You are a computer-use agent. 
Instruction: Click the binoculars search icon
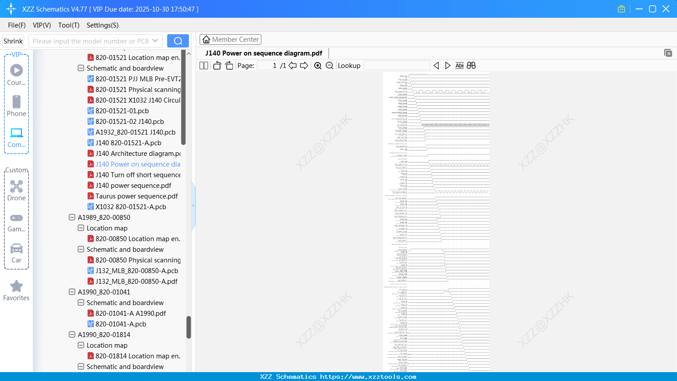471,65
